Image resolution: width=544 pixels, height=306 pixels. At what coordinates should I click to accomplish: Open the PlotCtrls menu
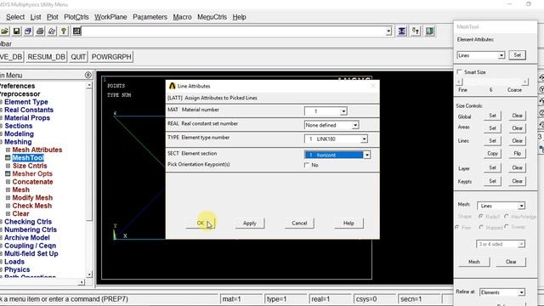tap(76, 17)
